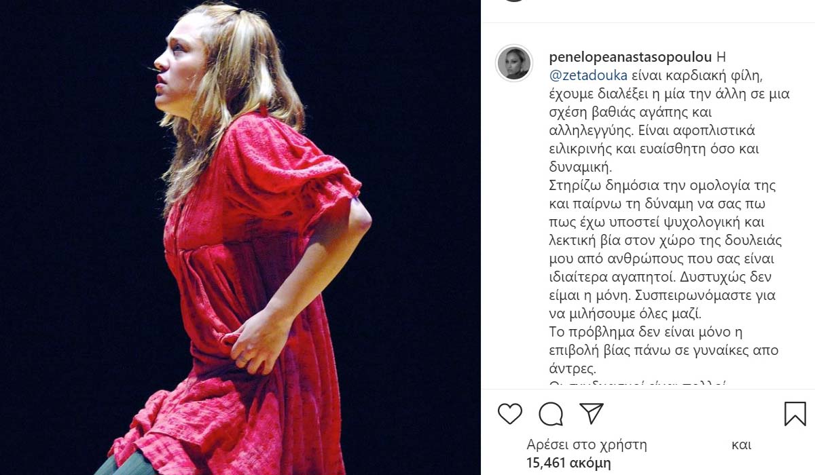Click the partially visible avatar at the top edge
The width and height of the screenshot is (815, 475).
[514, 1]
